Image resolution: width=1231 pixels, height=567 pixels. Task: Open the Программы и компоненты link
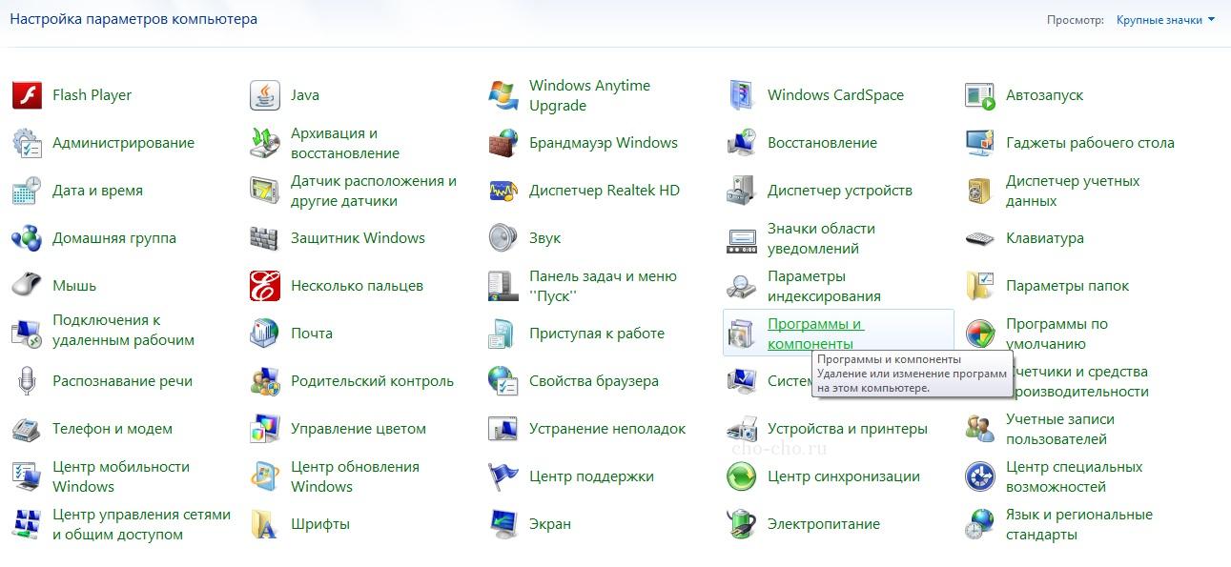click(x=814, y=334)
